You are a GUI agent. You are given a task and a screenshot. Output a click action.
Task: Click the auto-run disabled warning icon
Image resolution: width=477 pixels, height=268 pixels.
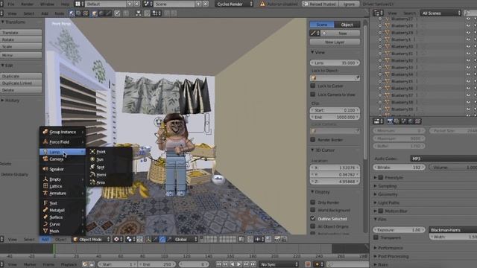pyautogui.click(x=262, y=4)
